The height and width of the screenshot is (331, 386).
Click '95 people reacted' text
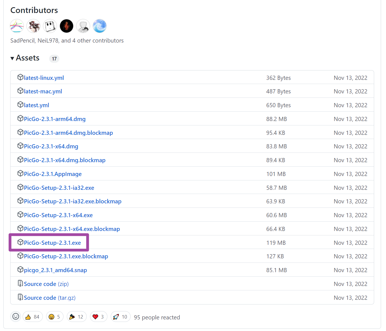click(157, 317)
